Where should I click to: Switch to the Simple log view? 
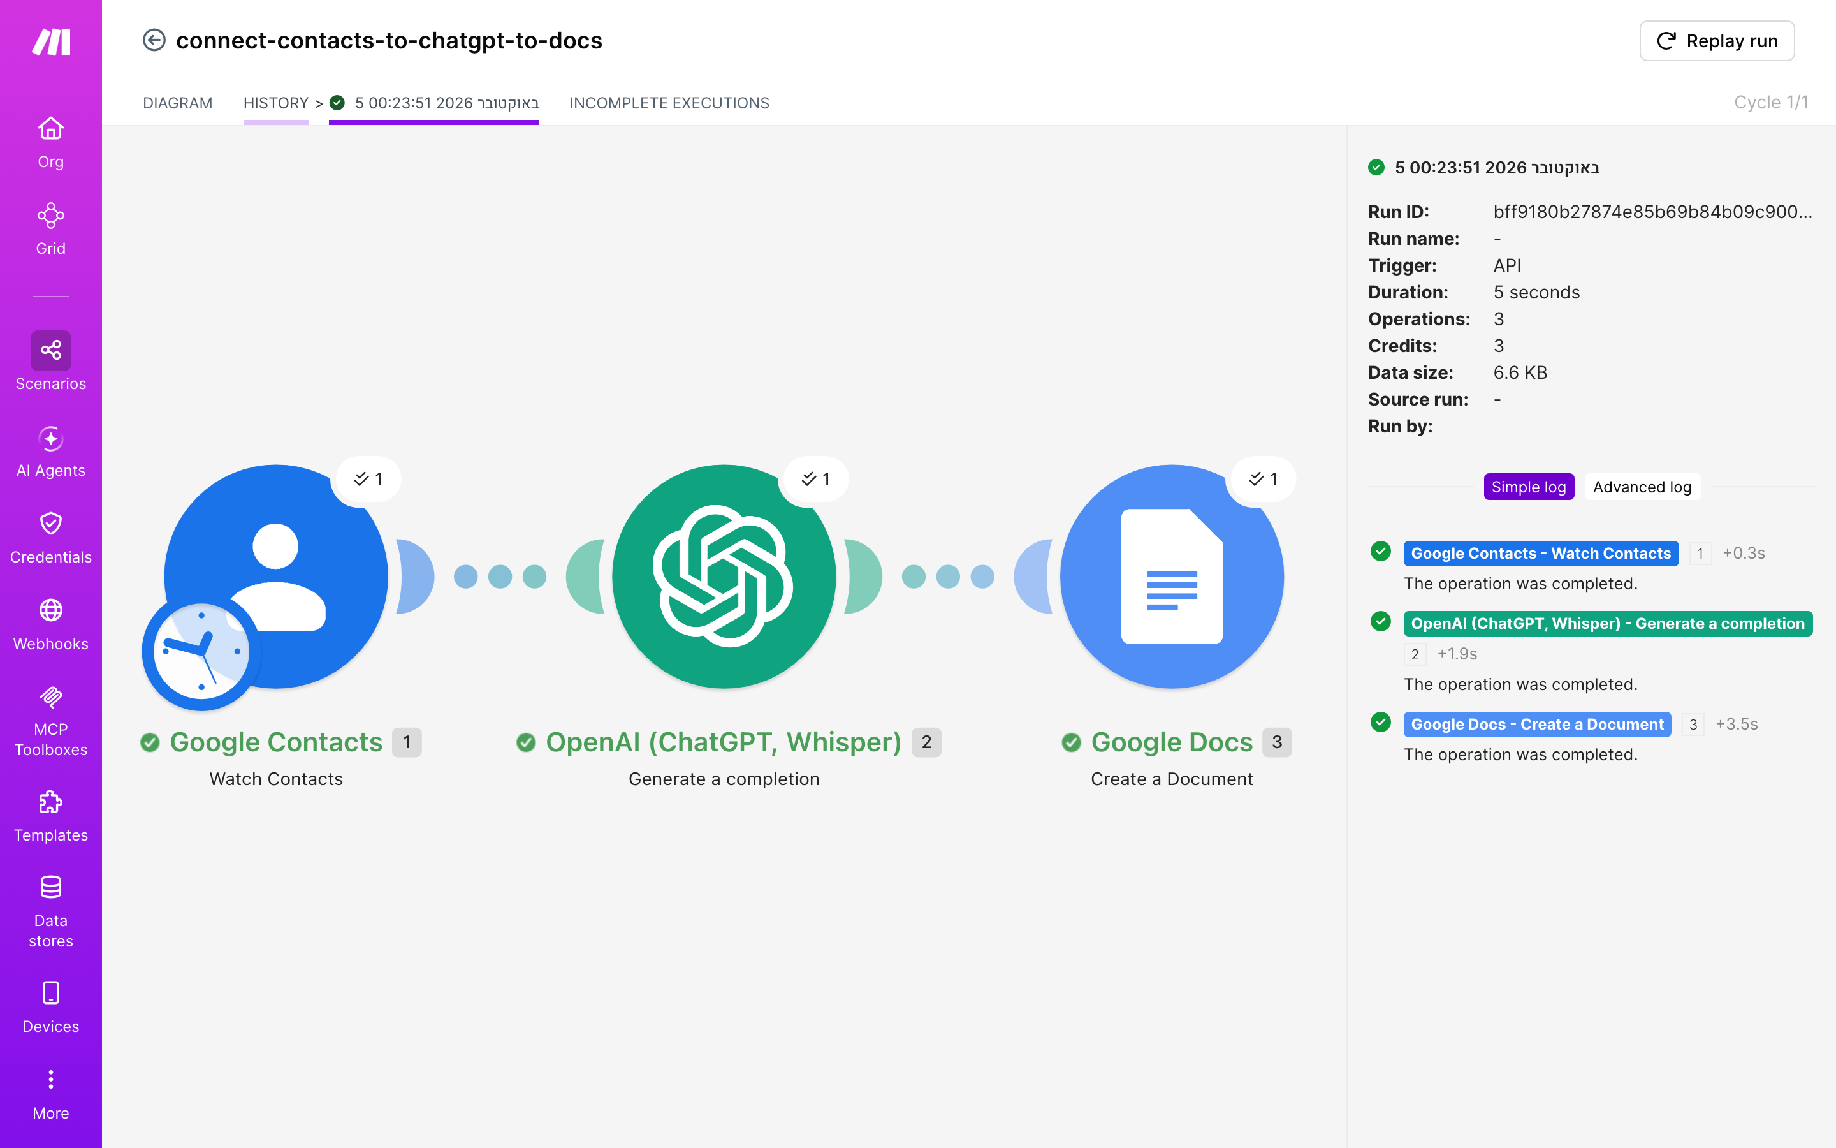(1529, 487)
